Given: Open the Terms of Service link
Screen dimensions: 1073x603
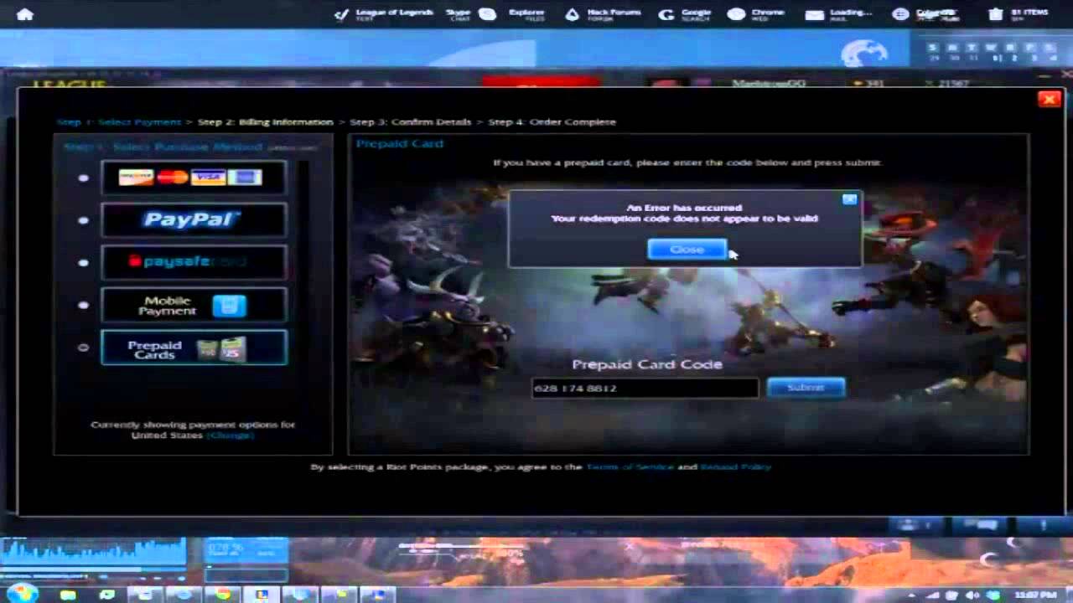Looking at the screenshot, I should [630, 466].
